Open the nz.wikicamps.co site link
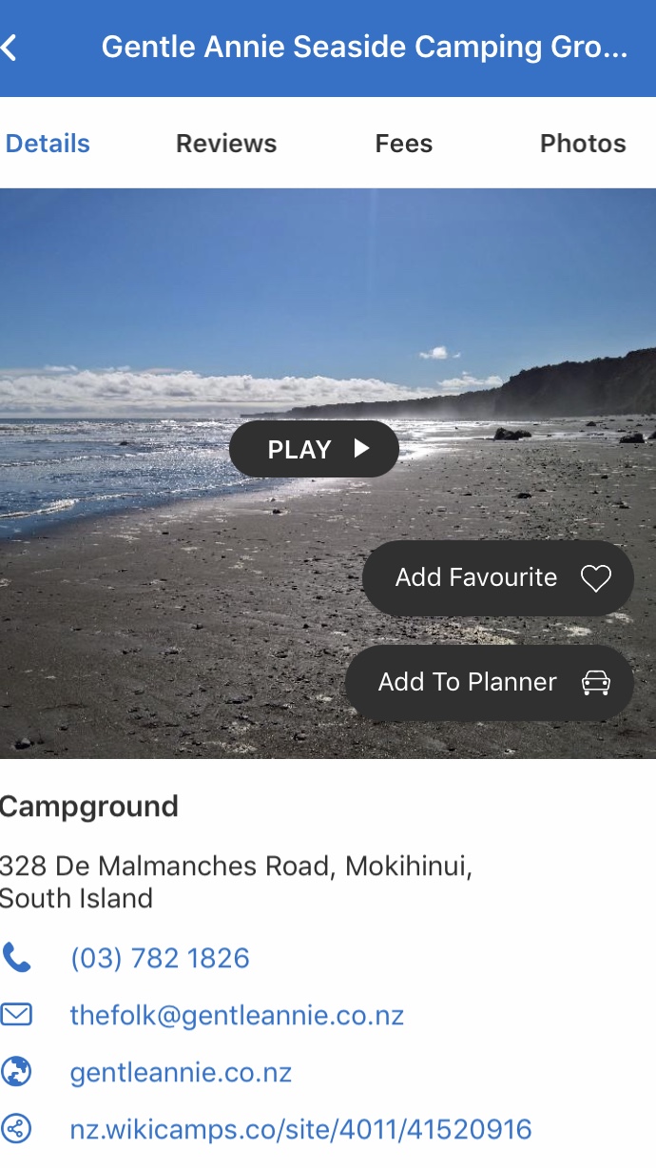Image resolution: width=656 pixels, height=1168 pixels. [300, 1130]
